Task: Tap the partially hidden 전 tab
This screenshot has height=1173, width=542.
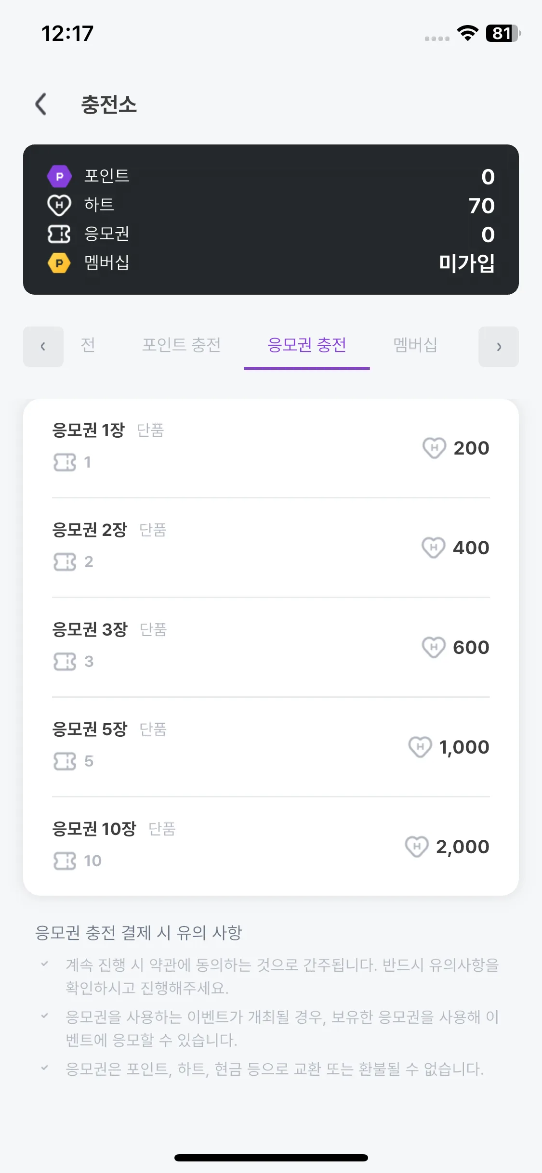Action: tap(88, 345)
